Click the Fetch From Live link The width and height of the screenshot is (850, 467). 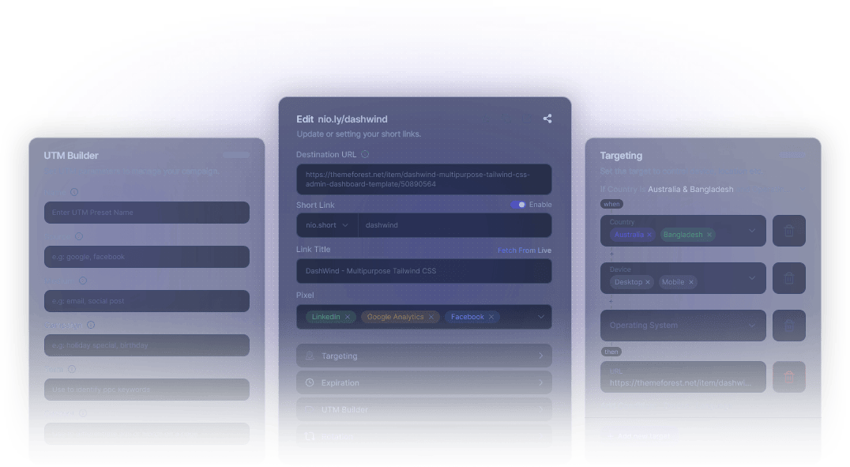[x=524, y=250]
